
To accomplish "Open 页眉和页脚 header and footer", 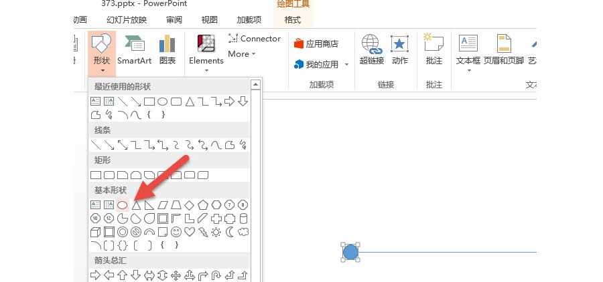I will click(x=504, y=50).
